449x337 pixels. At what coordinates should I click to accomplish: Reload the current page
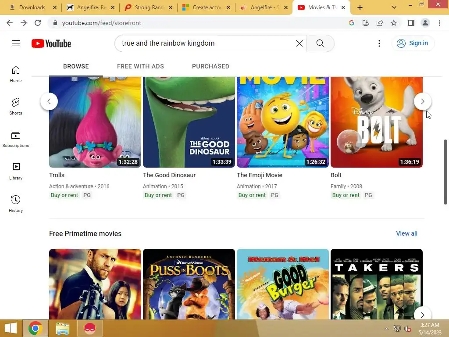click(x=38, y=23)
